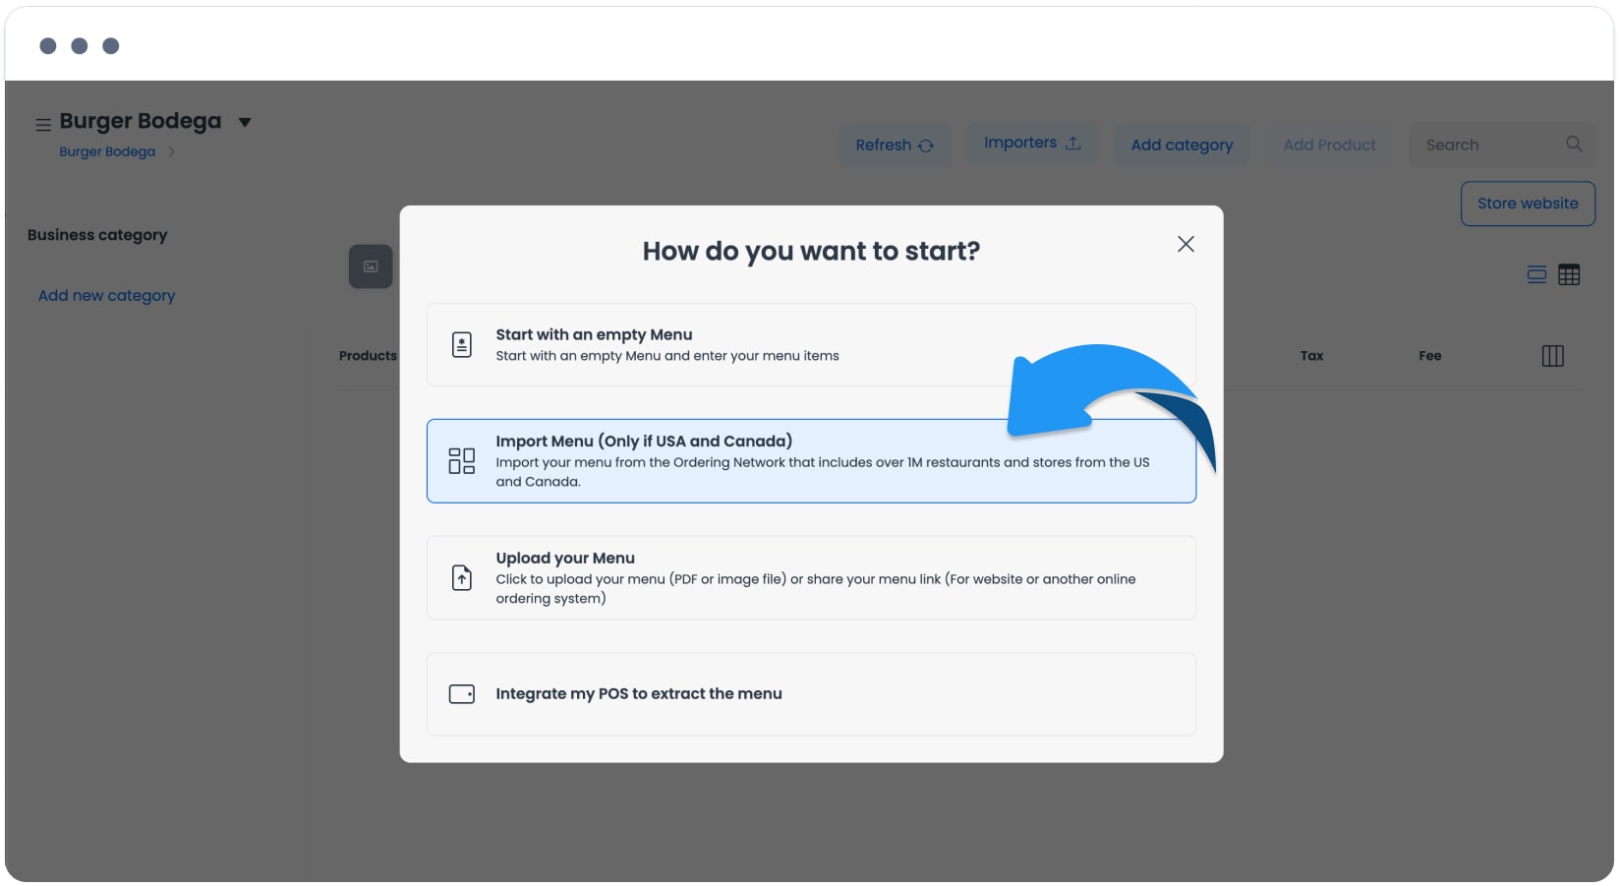Open the Burger Bodega breadcrumb link
Image resolution: width=1620 pixels, height=886 pixels.
107,151
